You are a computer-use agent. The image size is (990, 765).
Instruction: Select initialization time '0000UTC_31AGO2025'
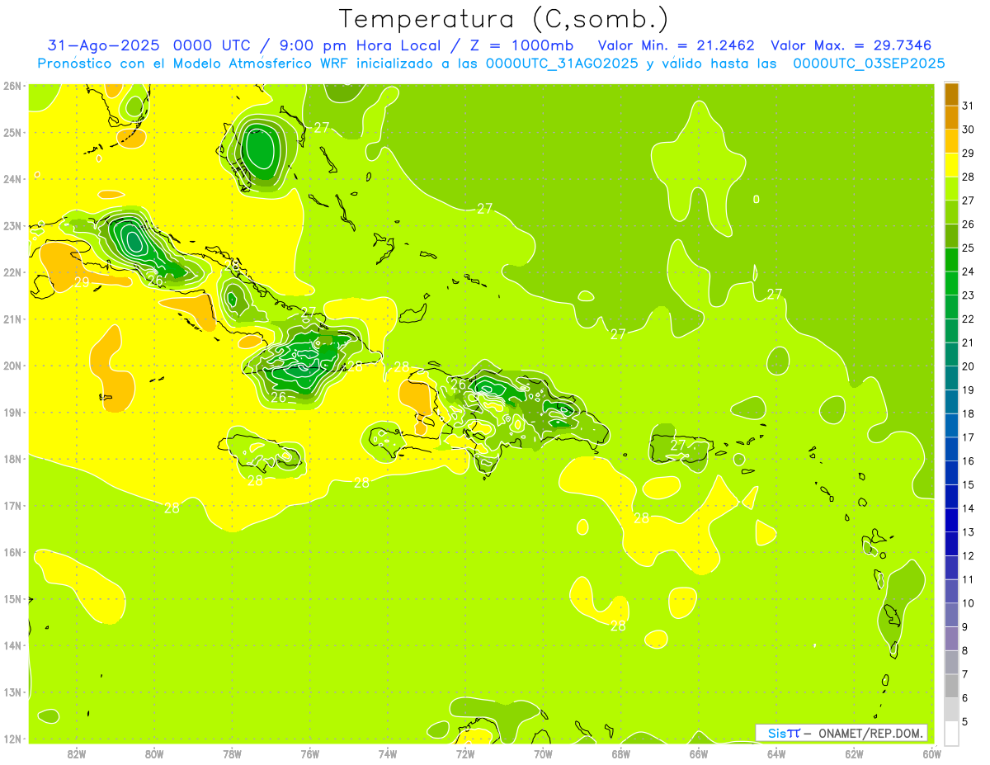click(x=562, y=64)
